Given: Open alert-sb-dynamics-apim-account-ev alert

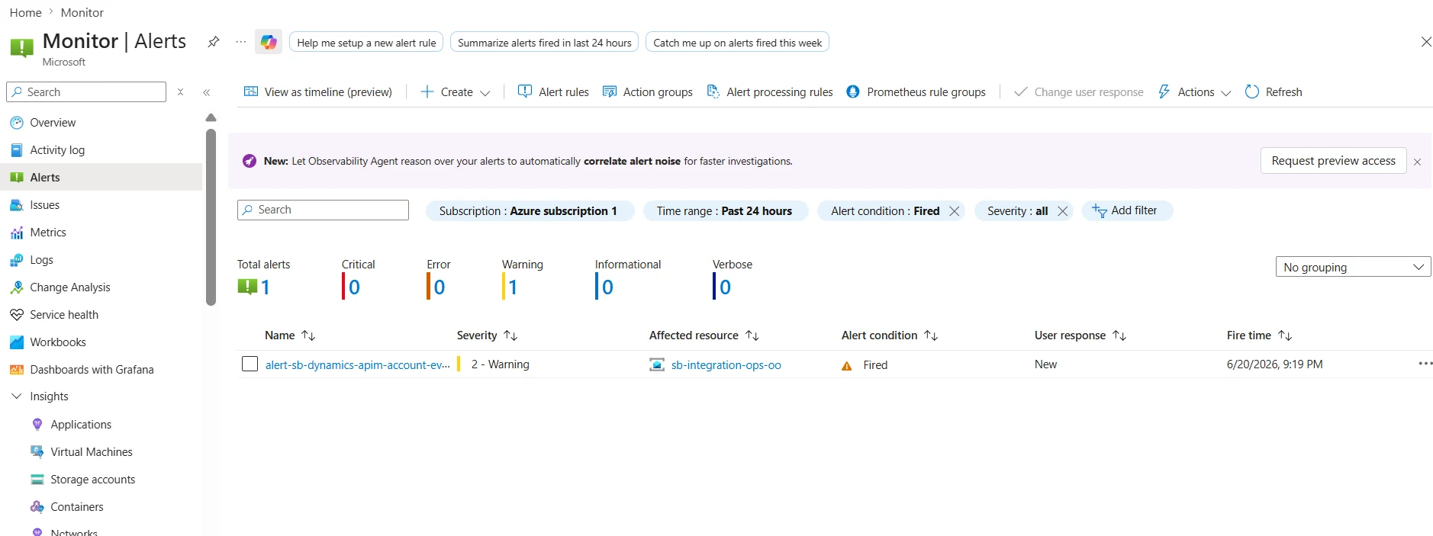Looking at the screenshot, I should [357, 365].
